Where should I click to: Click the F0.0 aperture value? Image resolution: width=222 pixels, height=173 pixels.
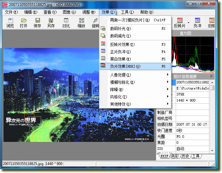(x=193, y=136)
